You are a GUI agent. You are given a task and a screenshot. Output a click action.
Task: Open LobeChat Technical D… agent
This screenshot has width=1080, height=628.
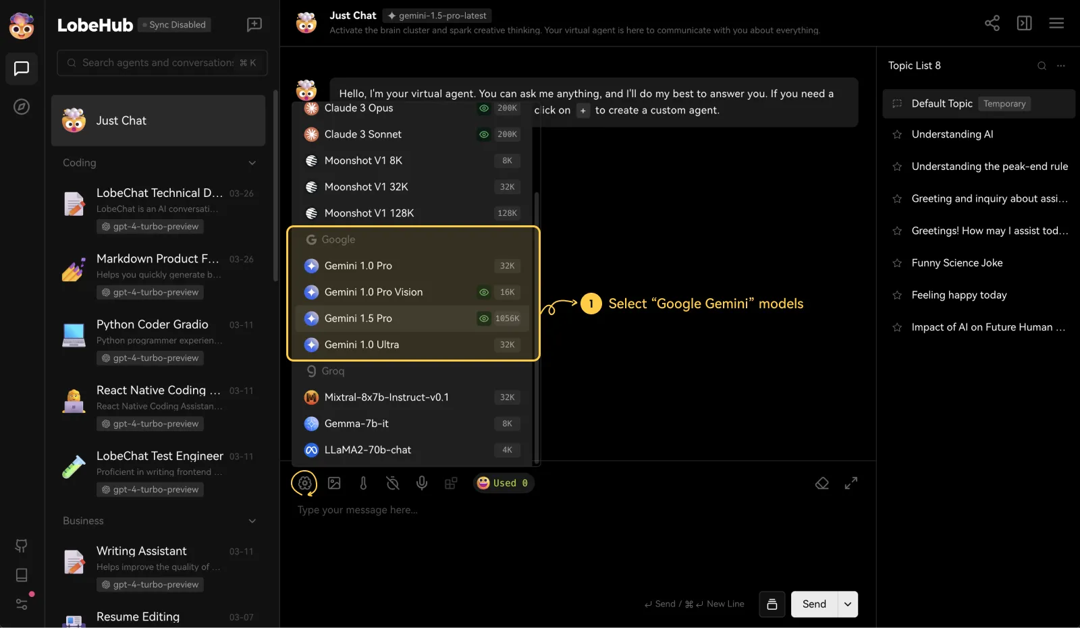158,209
